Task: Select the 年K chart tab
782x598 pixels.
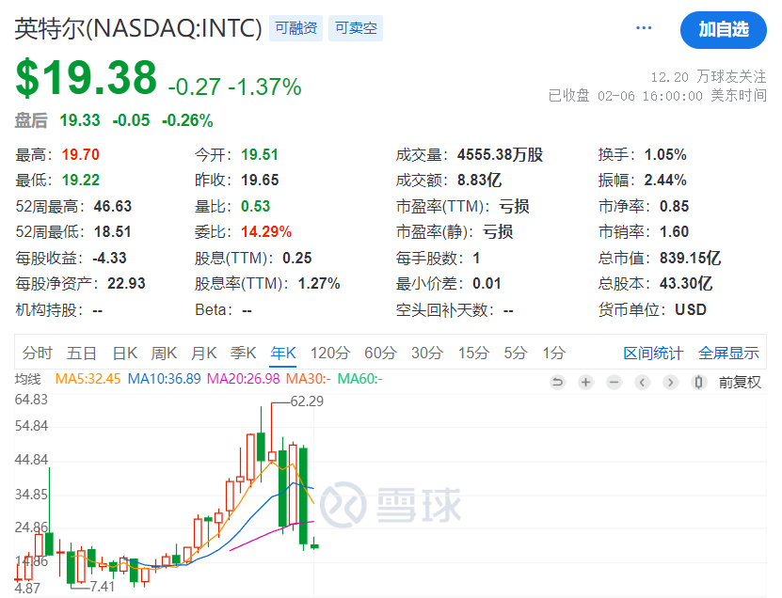Action: click(x=282, y=354)
